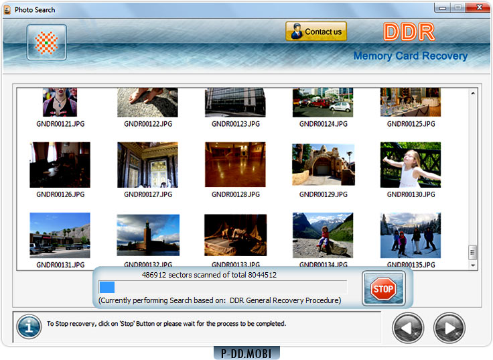
Task: Click the orange checkered Photo Search icon
Action: tap(46, 42)
